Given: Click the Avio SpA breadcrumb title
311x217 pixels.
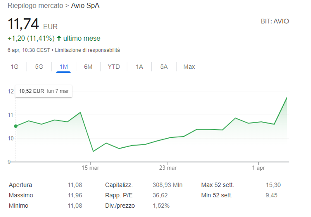Looking at the screenshot, I should tap(85, 6).
